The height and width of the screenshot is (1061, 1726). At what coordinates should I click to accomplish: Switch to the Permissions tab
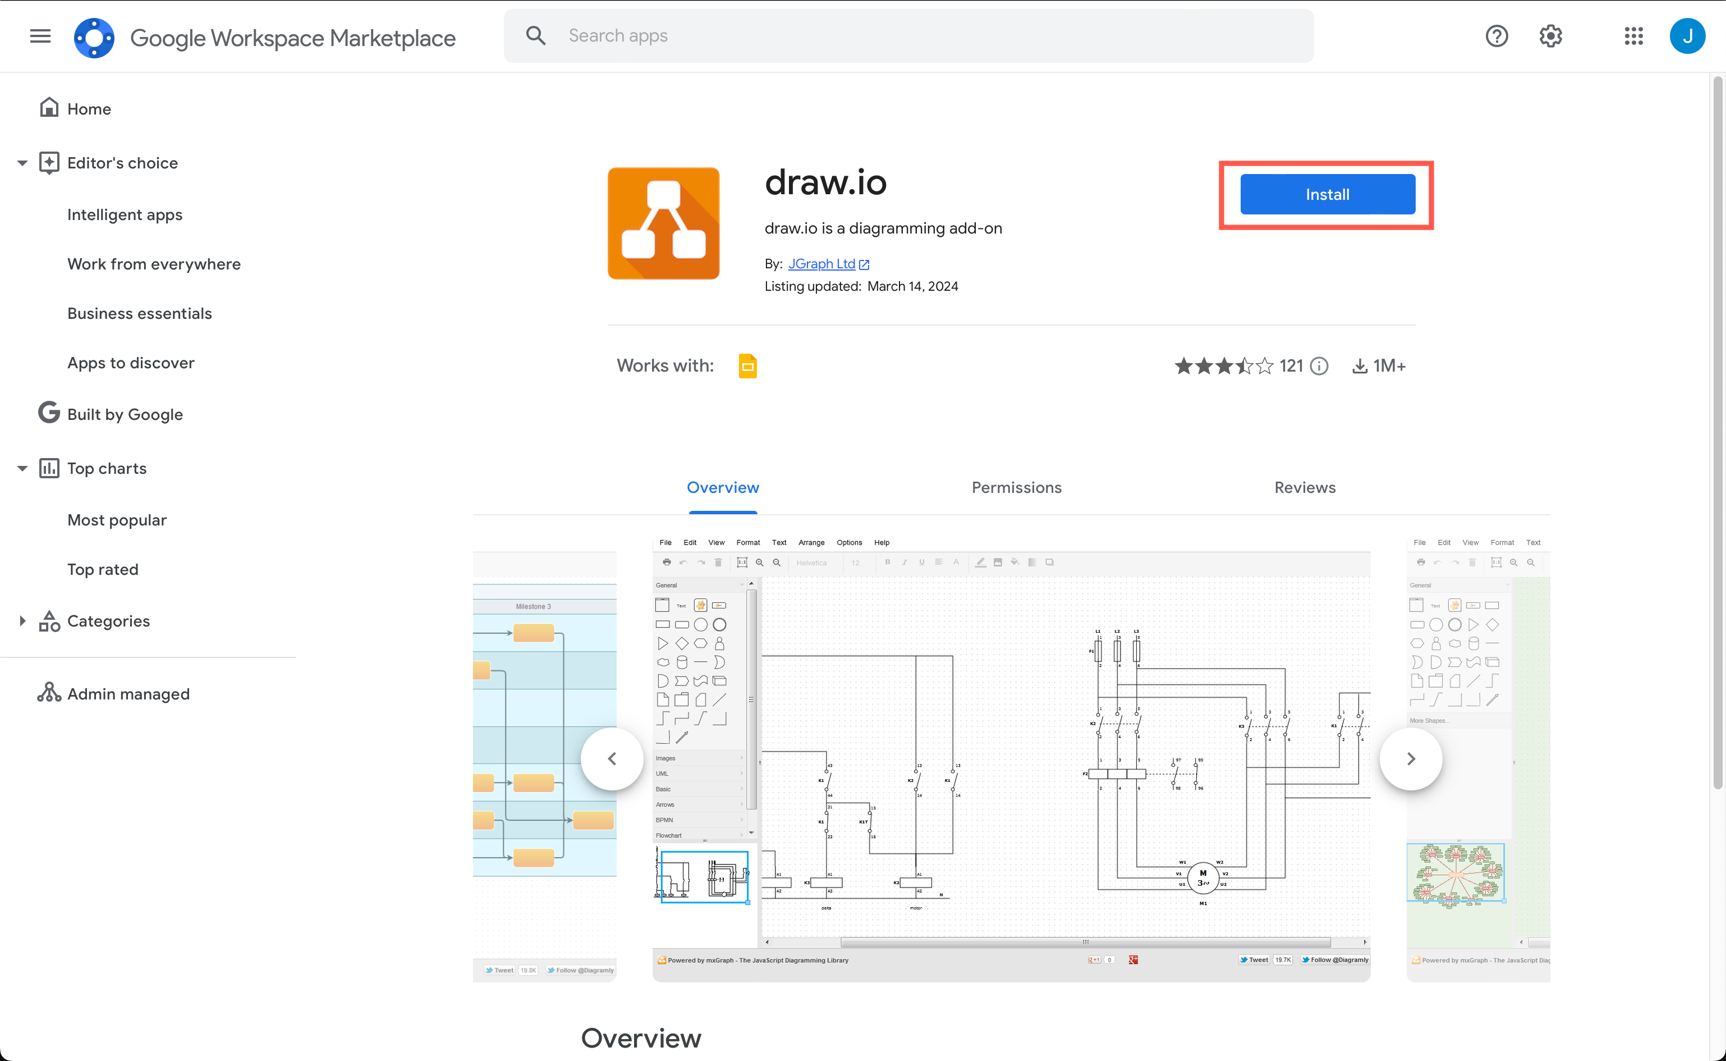tap(1016, 487)
